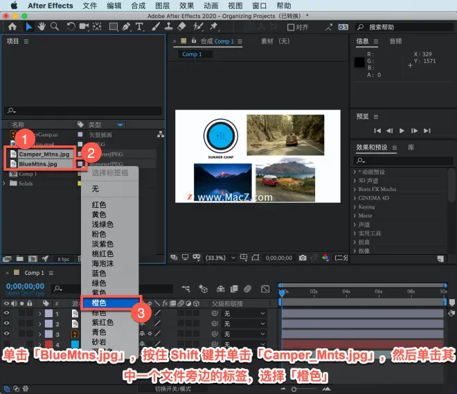Open the After Effects application menu
457x394 pixels.
[x=51, y=6]
